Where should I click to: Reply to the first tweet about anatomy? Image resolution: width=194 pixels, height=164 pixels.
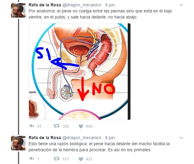32,126
